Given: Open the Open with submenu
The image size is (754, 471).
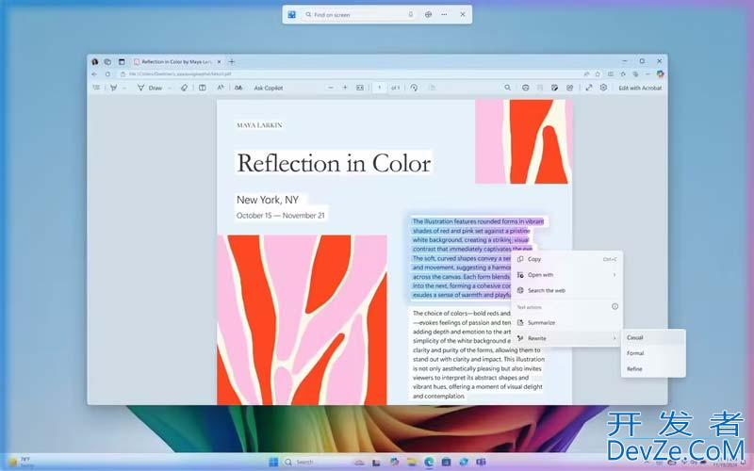Looking at the screenshot, I should pyautogui.click(x=567, y=275).
